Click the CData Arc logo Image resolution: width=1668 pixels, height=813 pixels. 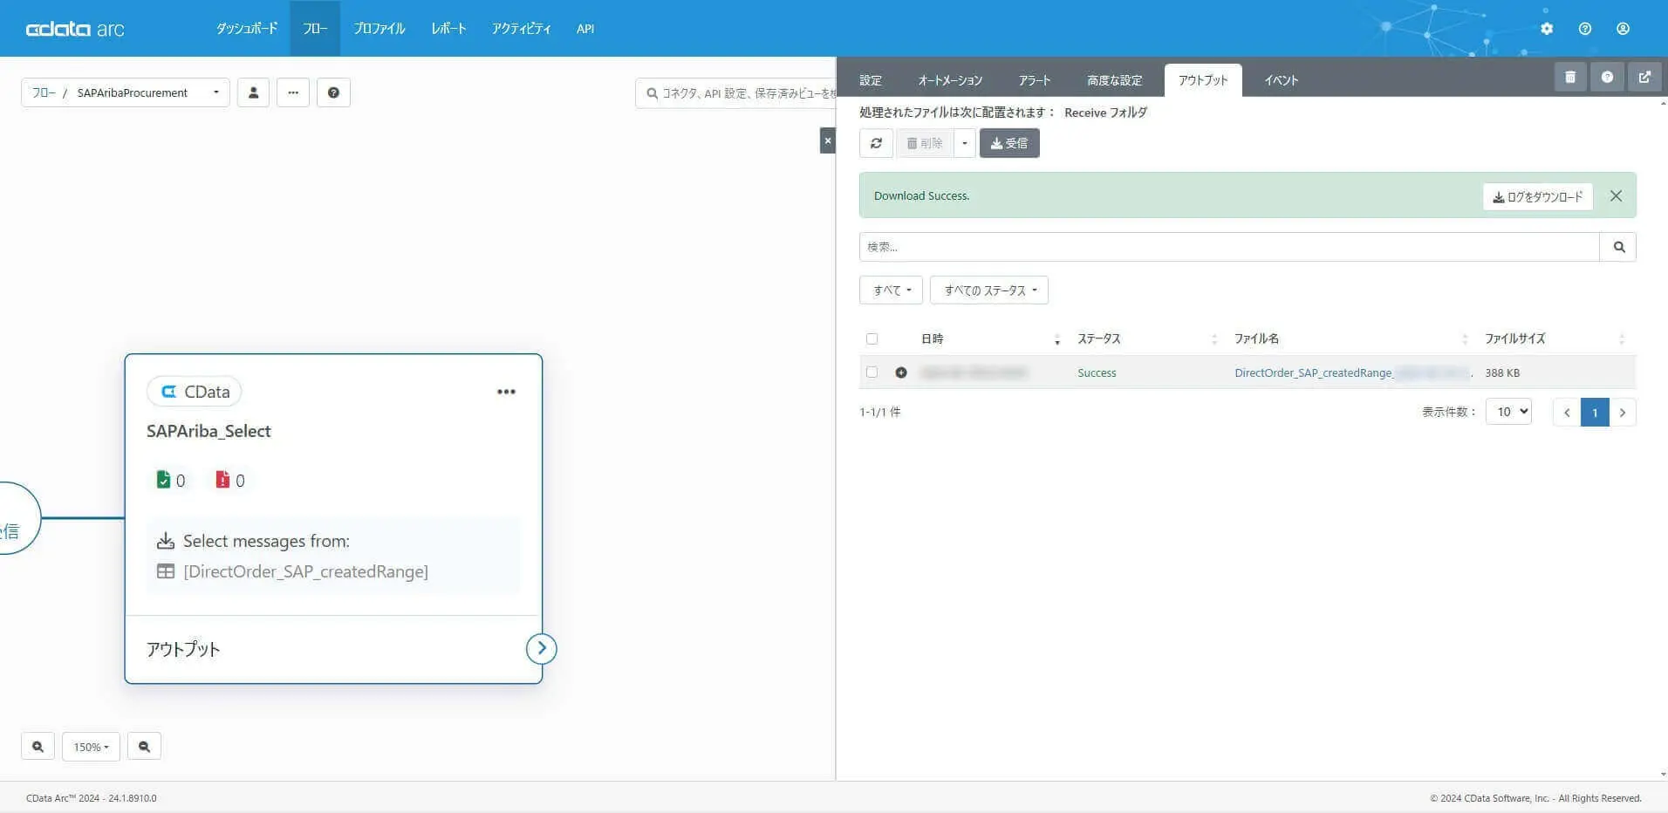[x=75, y=29]
